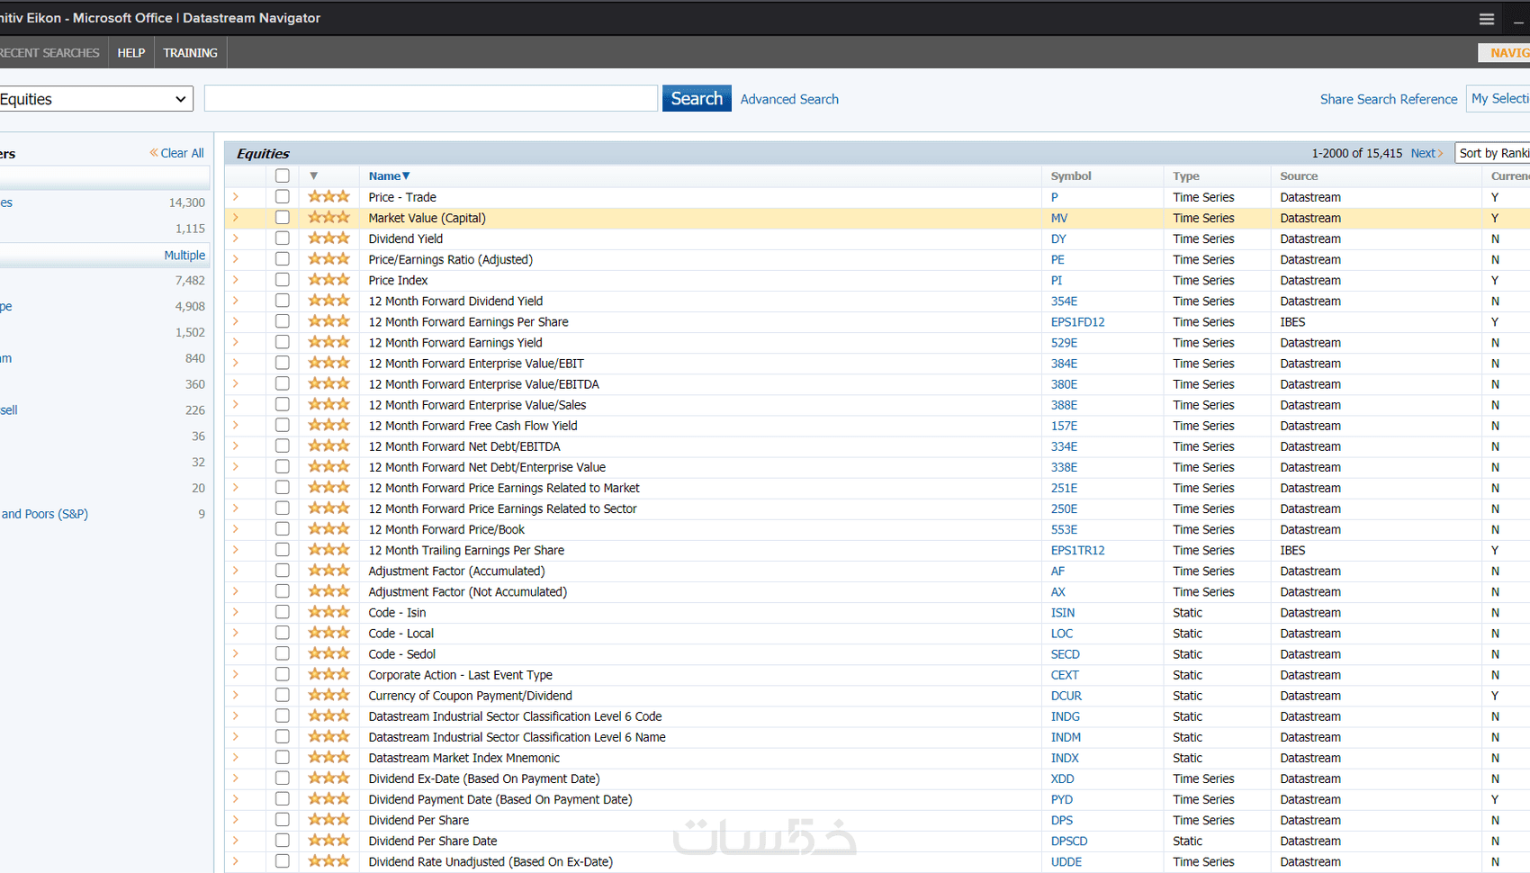Screen dimensions: 1530x873
Task: Click stars for Adjustment Factor (Not Accumulated)
Action: (328, 591)
